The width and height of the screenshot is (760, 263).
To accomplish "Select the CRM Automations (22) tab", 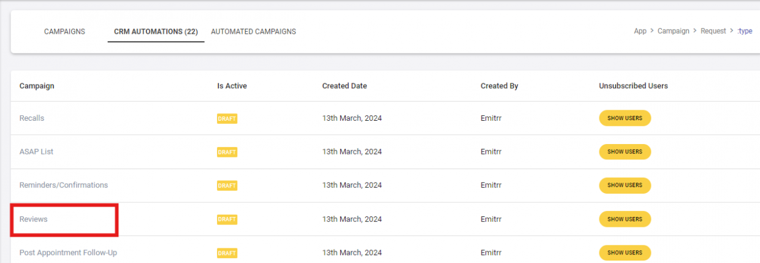I will pyautogui.click(x=156, y=31).
